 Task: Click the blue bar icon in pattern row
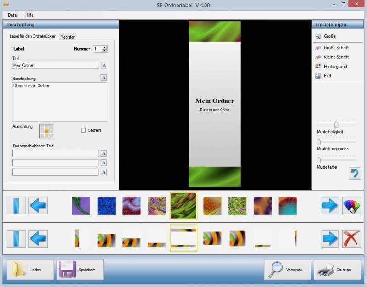16,206
